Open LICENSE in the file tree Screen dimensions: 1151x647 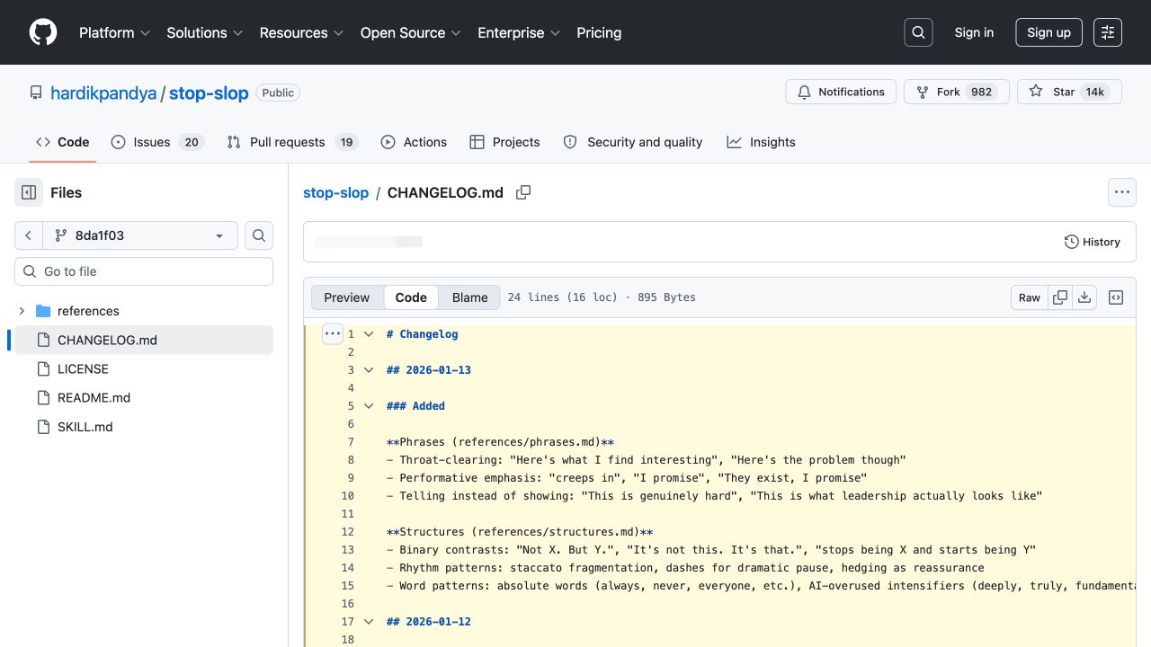(x=144, y=368)
